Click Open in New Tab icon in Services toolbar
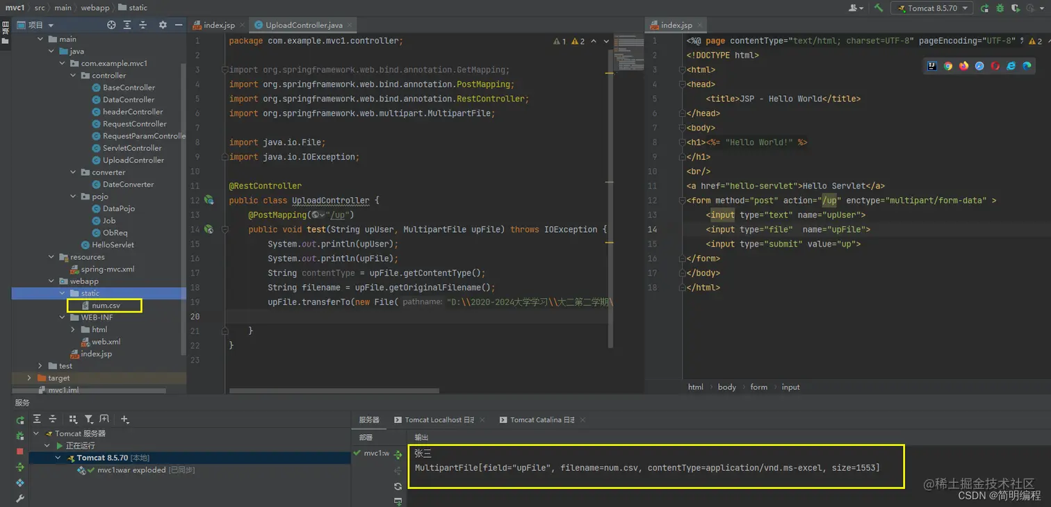Image resolution: width=1051 pixels, height=507 pixels. coord(104,419)
